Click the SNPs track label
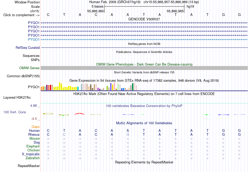Image resolution: width=248 pixels, height=172 pixels. pos(35,60)
